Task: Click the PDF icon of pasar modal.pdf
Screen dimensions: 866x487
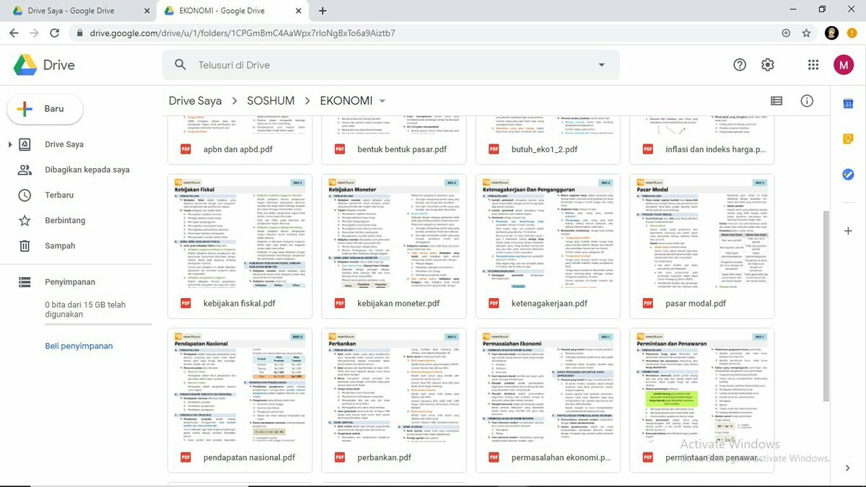Action: tap(648, 303)
